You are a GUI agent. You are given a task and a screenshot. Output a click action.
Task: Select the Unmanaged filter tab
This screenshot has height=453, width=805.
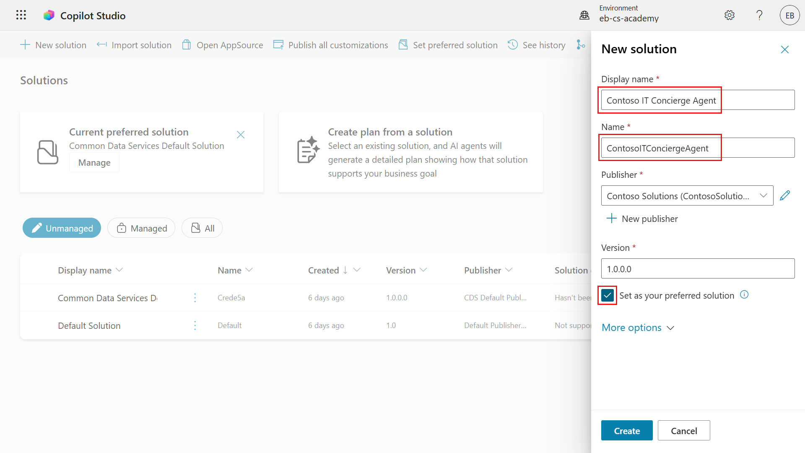62,228
